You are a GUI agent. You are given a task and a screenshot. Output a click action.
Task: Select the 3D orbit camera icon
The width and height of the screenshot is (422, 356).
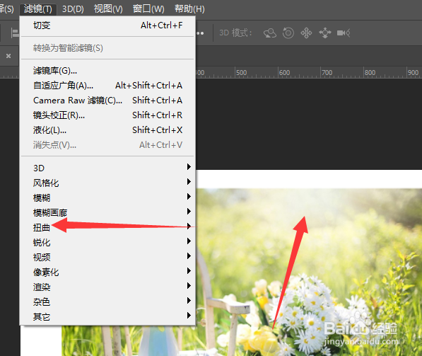coord(270,33)
